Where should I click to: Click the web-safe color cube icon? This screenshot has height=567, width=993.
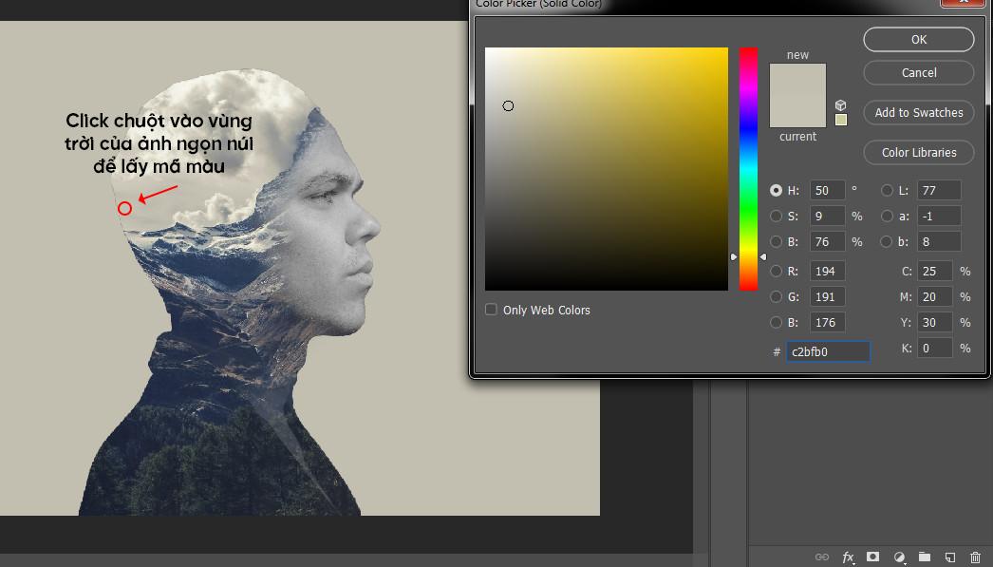pyautogui.click(x=839, y=106)
